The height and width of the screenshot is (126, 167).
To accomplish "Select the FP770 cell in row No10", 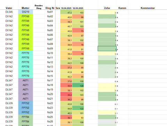I will tap(25, 53).
